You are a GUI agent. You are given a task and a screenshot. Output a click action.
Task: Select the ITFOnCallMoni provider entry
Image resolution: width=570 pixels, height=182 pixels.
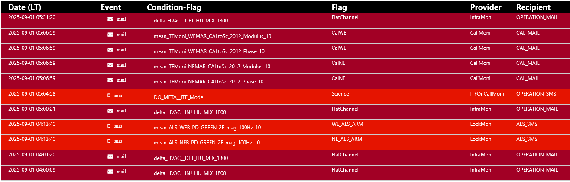click(x=487, y=94)
